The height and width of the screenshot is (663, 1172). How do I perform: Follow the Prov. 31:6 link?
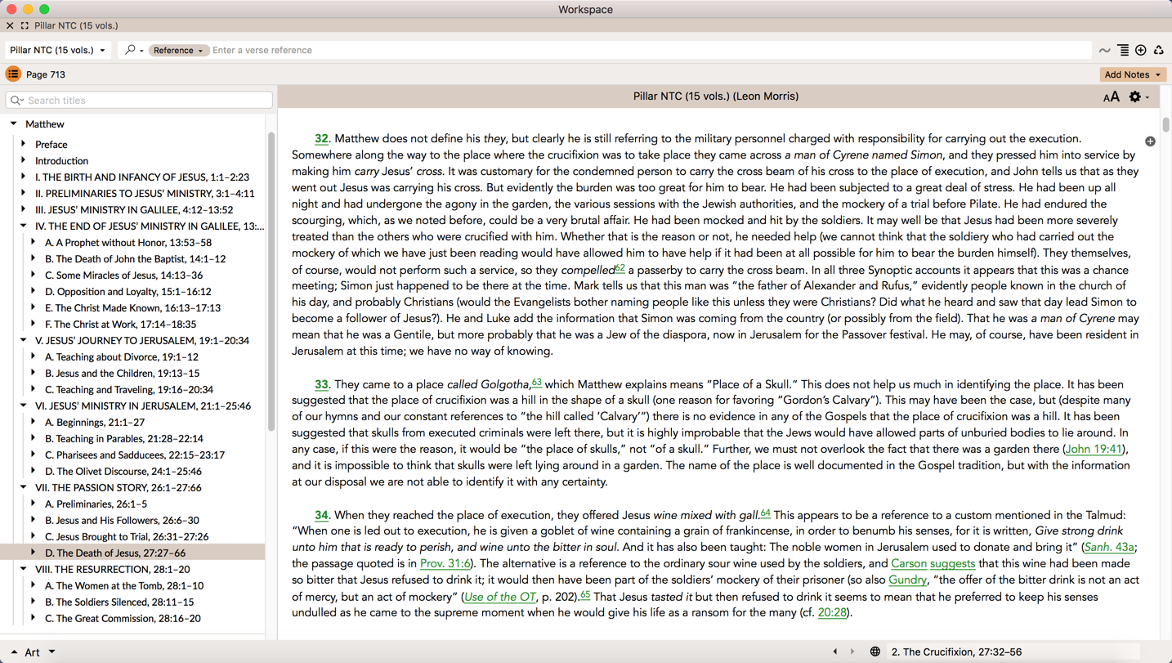pyautogui.click(x=445, y=563)
